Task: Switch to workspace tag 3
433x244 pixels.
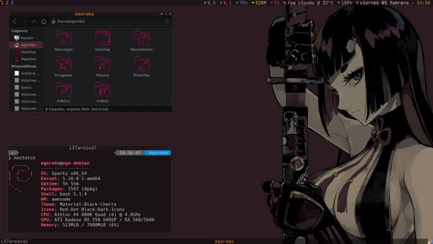Action: [12, 3]
